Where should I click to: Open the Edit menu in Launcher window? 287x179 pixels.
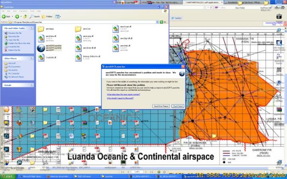pos(9,11)
